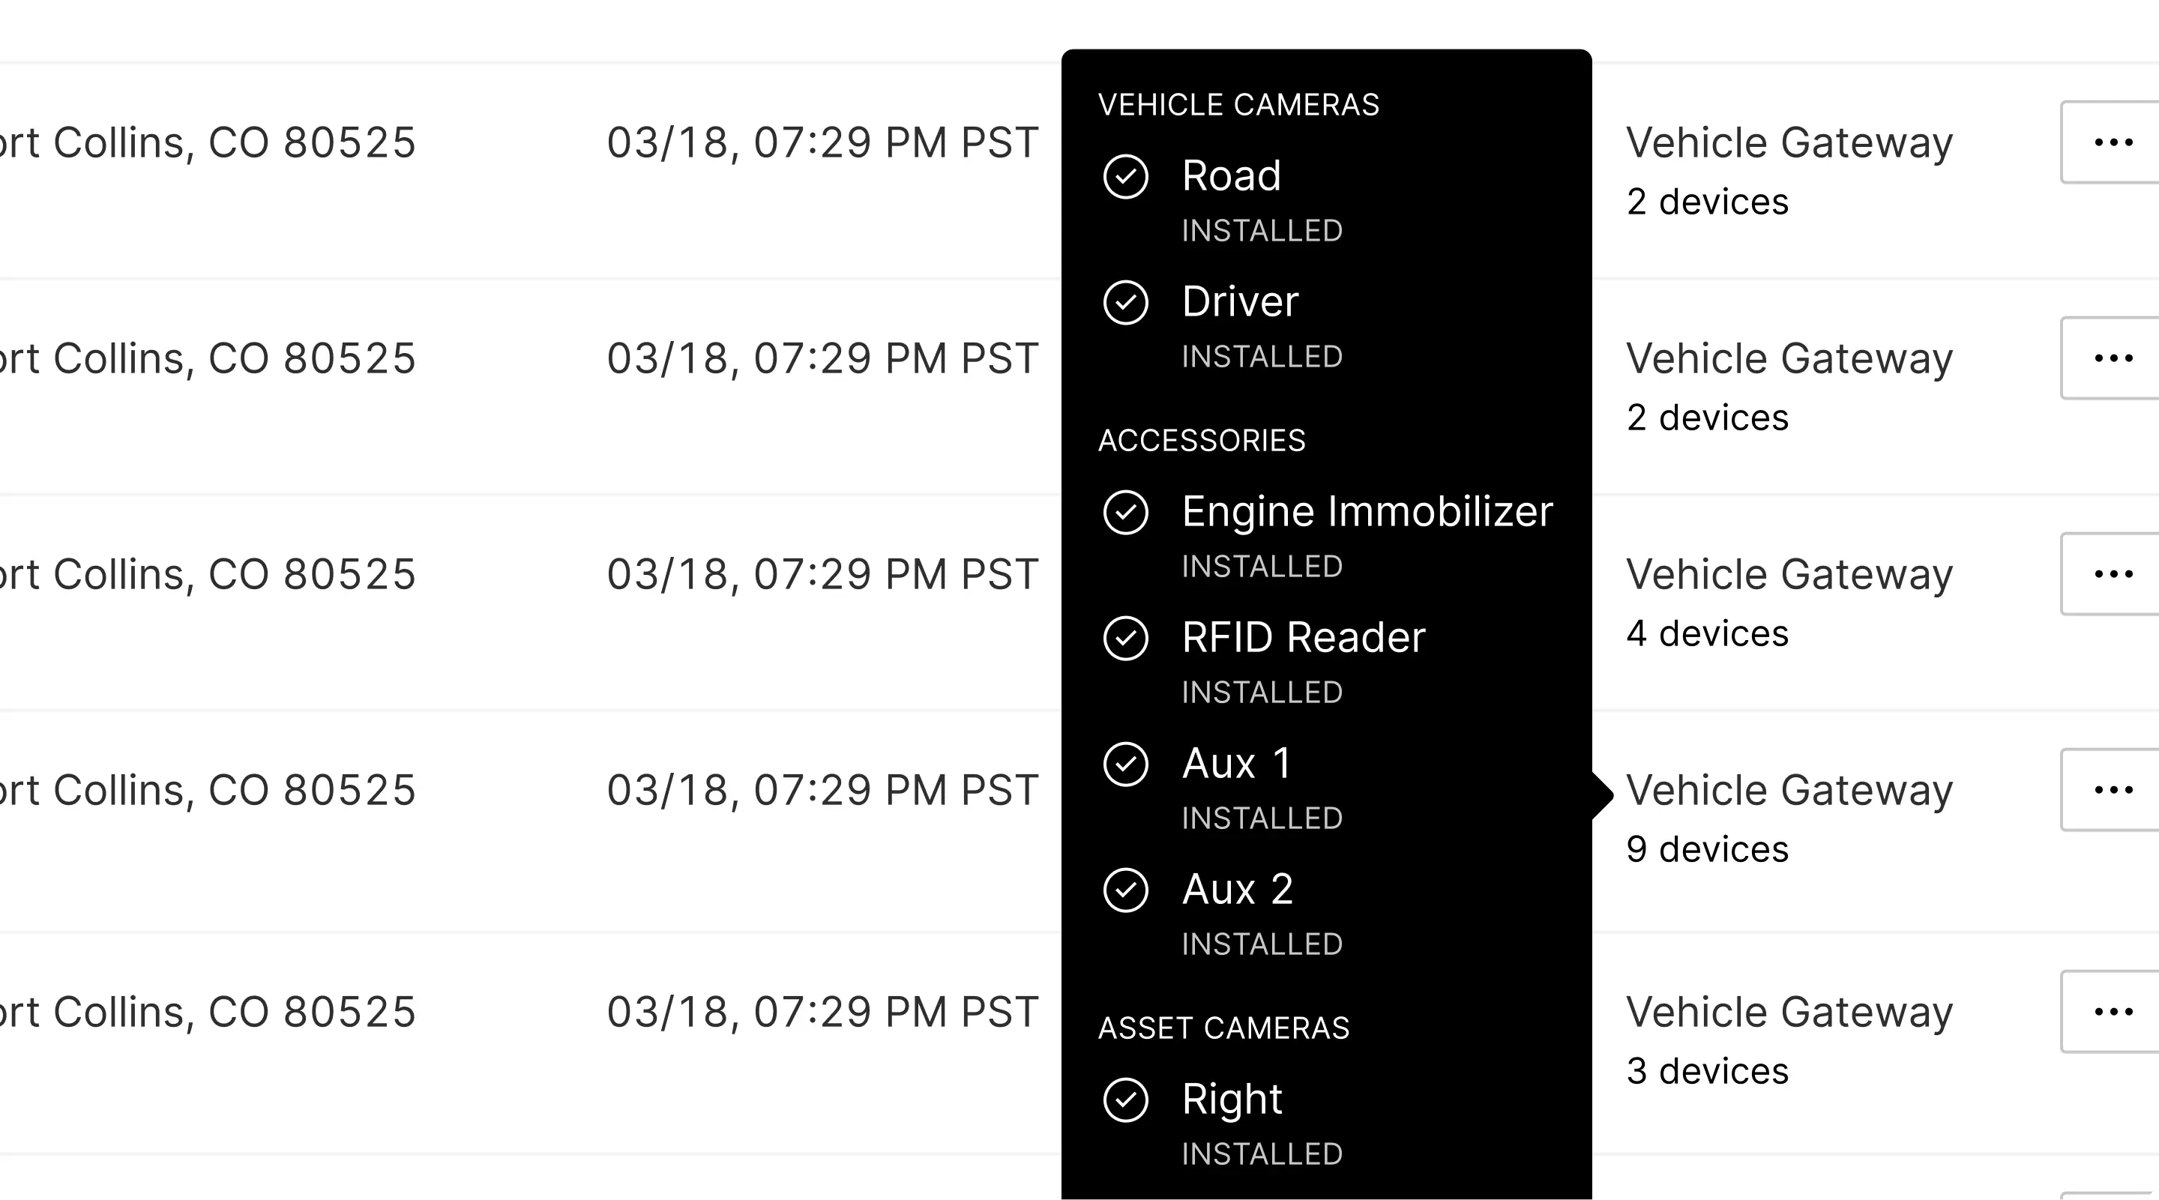
Task: Click the ellipsis button in the first row
Action: [2112, 142]
